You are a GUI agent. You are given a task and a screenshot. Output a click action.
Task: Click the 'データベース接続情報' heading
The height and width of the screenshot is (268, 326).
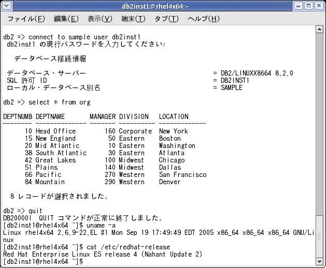point(50,59)
